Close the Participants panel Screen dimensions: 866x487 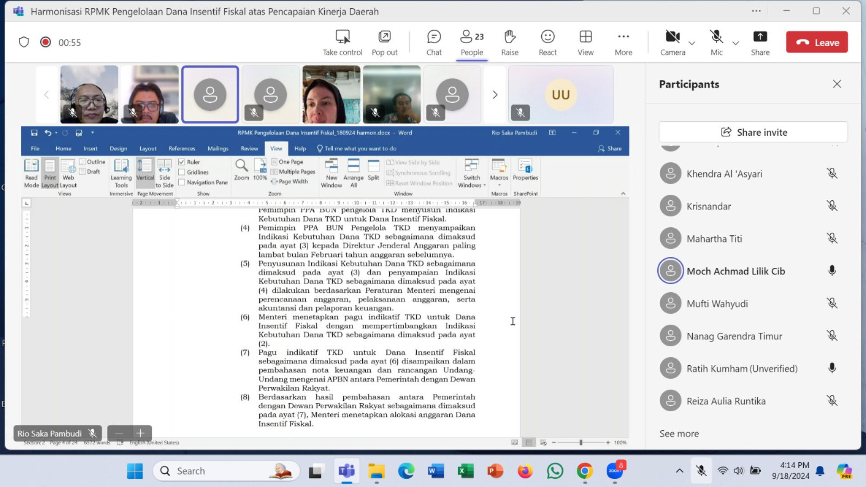[x=837, y=84]
